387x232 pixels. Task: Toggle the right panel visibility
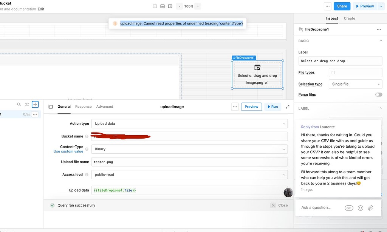tap(170, 6)
